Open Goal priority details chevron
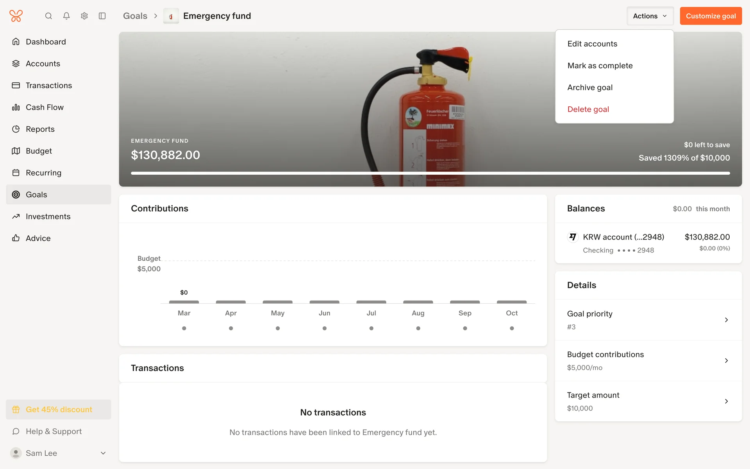750x469 pixels. pos(726,320)
